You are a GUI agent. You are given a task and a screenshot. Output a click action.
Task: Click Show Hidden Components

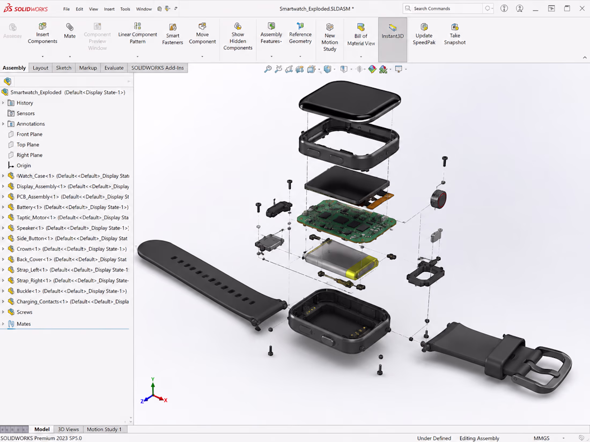[x=238, y=36]
